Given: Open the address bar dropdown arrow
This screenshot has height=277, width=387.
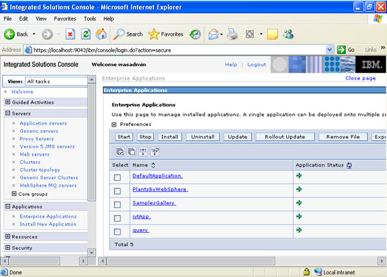Looking at the screenshot, I should pyautogui.click(x=329, y=50).
